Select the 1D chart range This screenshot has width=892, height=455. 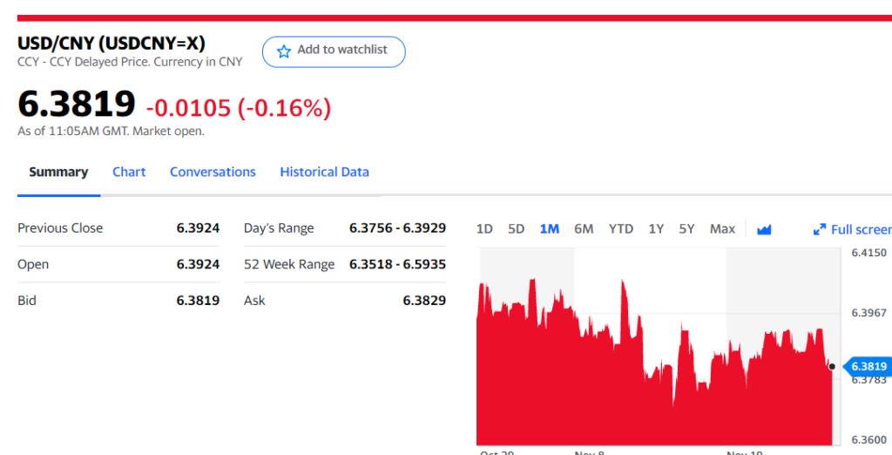pos(484,229)
